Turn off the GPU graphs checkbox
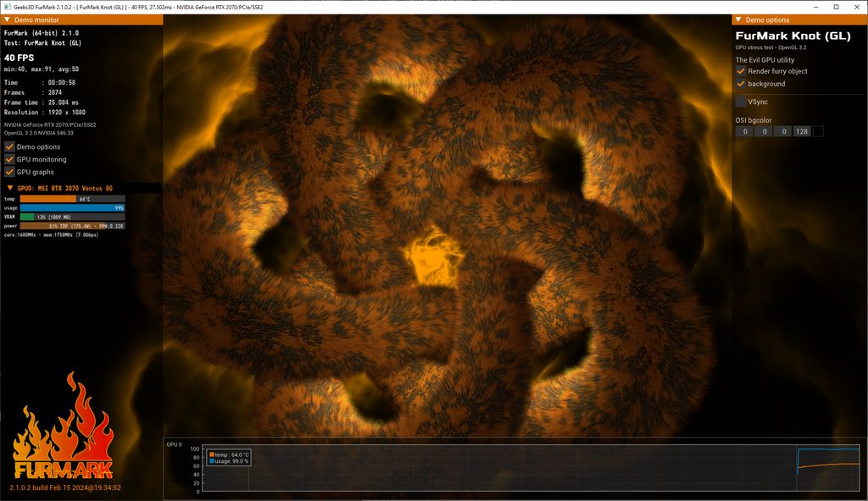 point(9,172)
